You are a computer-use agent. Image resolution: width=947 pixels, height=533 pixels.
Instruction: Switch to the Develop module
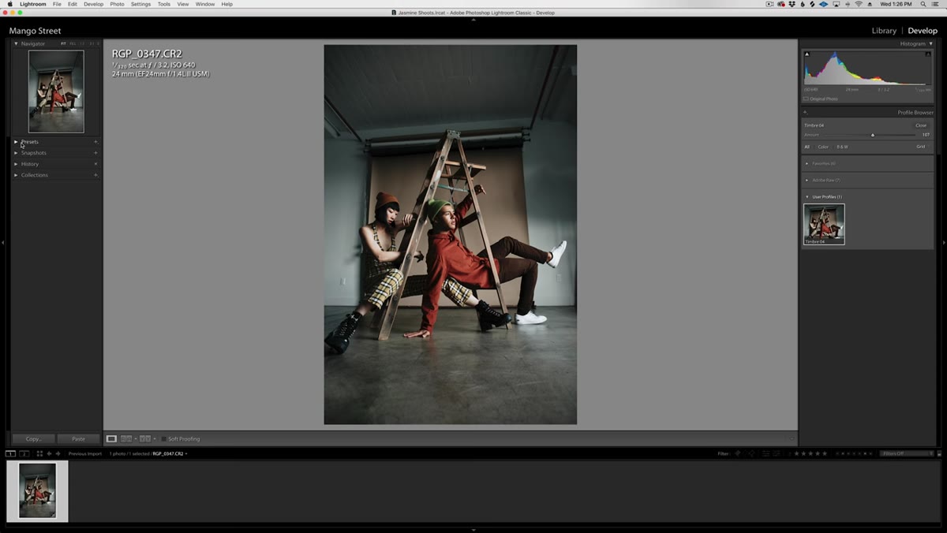(923, 31)
